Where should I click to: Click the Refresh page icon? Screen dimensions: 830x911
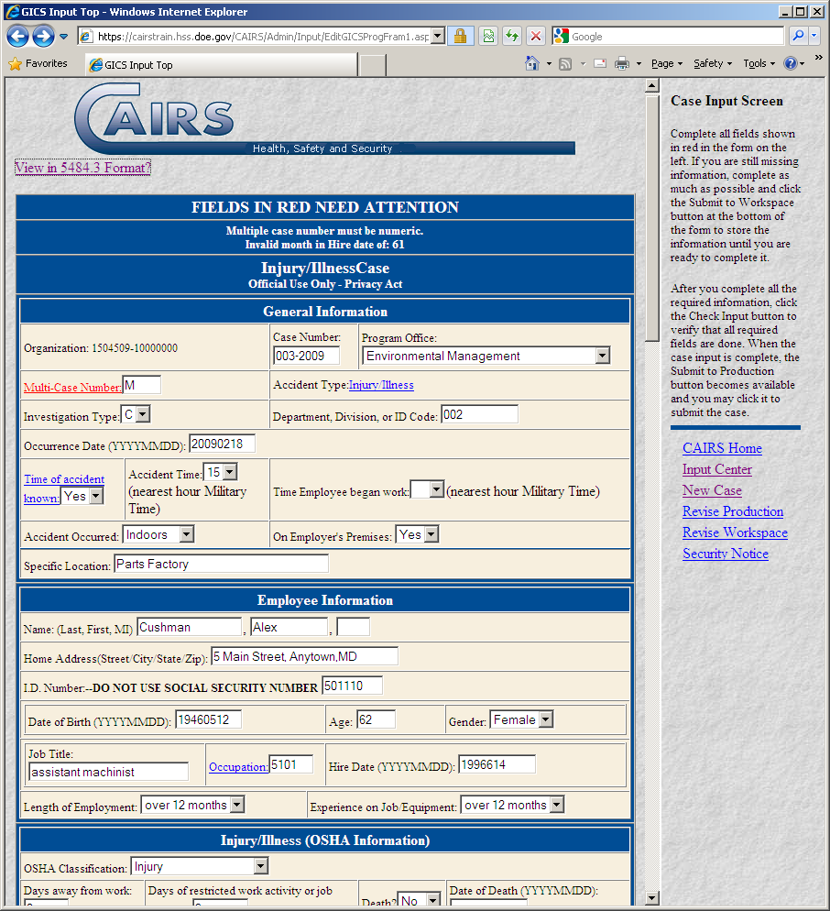point(512,36)
